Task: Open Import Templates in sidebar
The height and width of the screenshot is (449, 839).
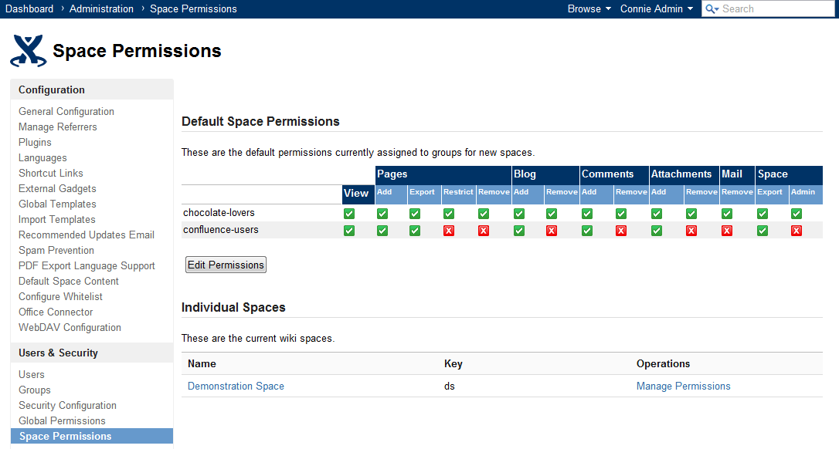Action: point(56,220)
